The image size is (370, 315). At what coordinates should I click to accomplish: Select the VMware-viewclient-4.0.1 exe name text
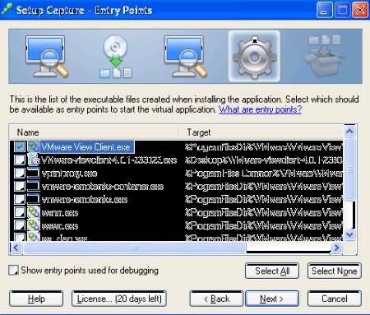pos(109,160)
